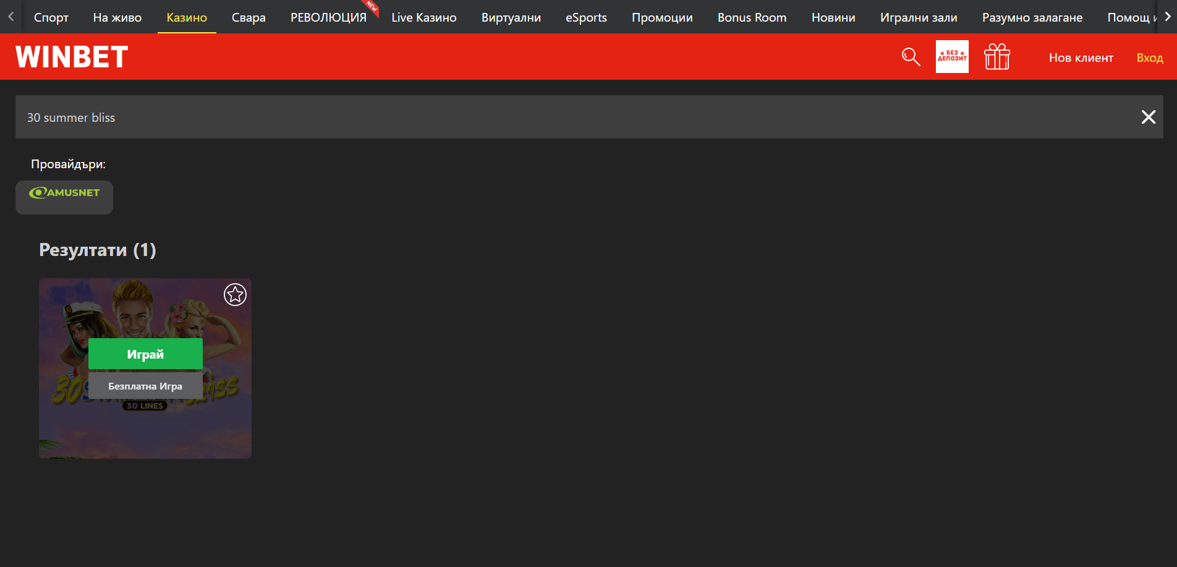Launch Безплатна Игра demo mode
The width and height of the screenshot is (1177, 567).
[145, 386]
